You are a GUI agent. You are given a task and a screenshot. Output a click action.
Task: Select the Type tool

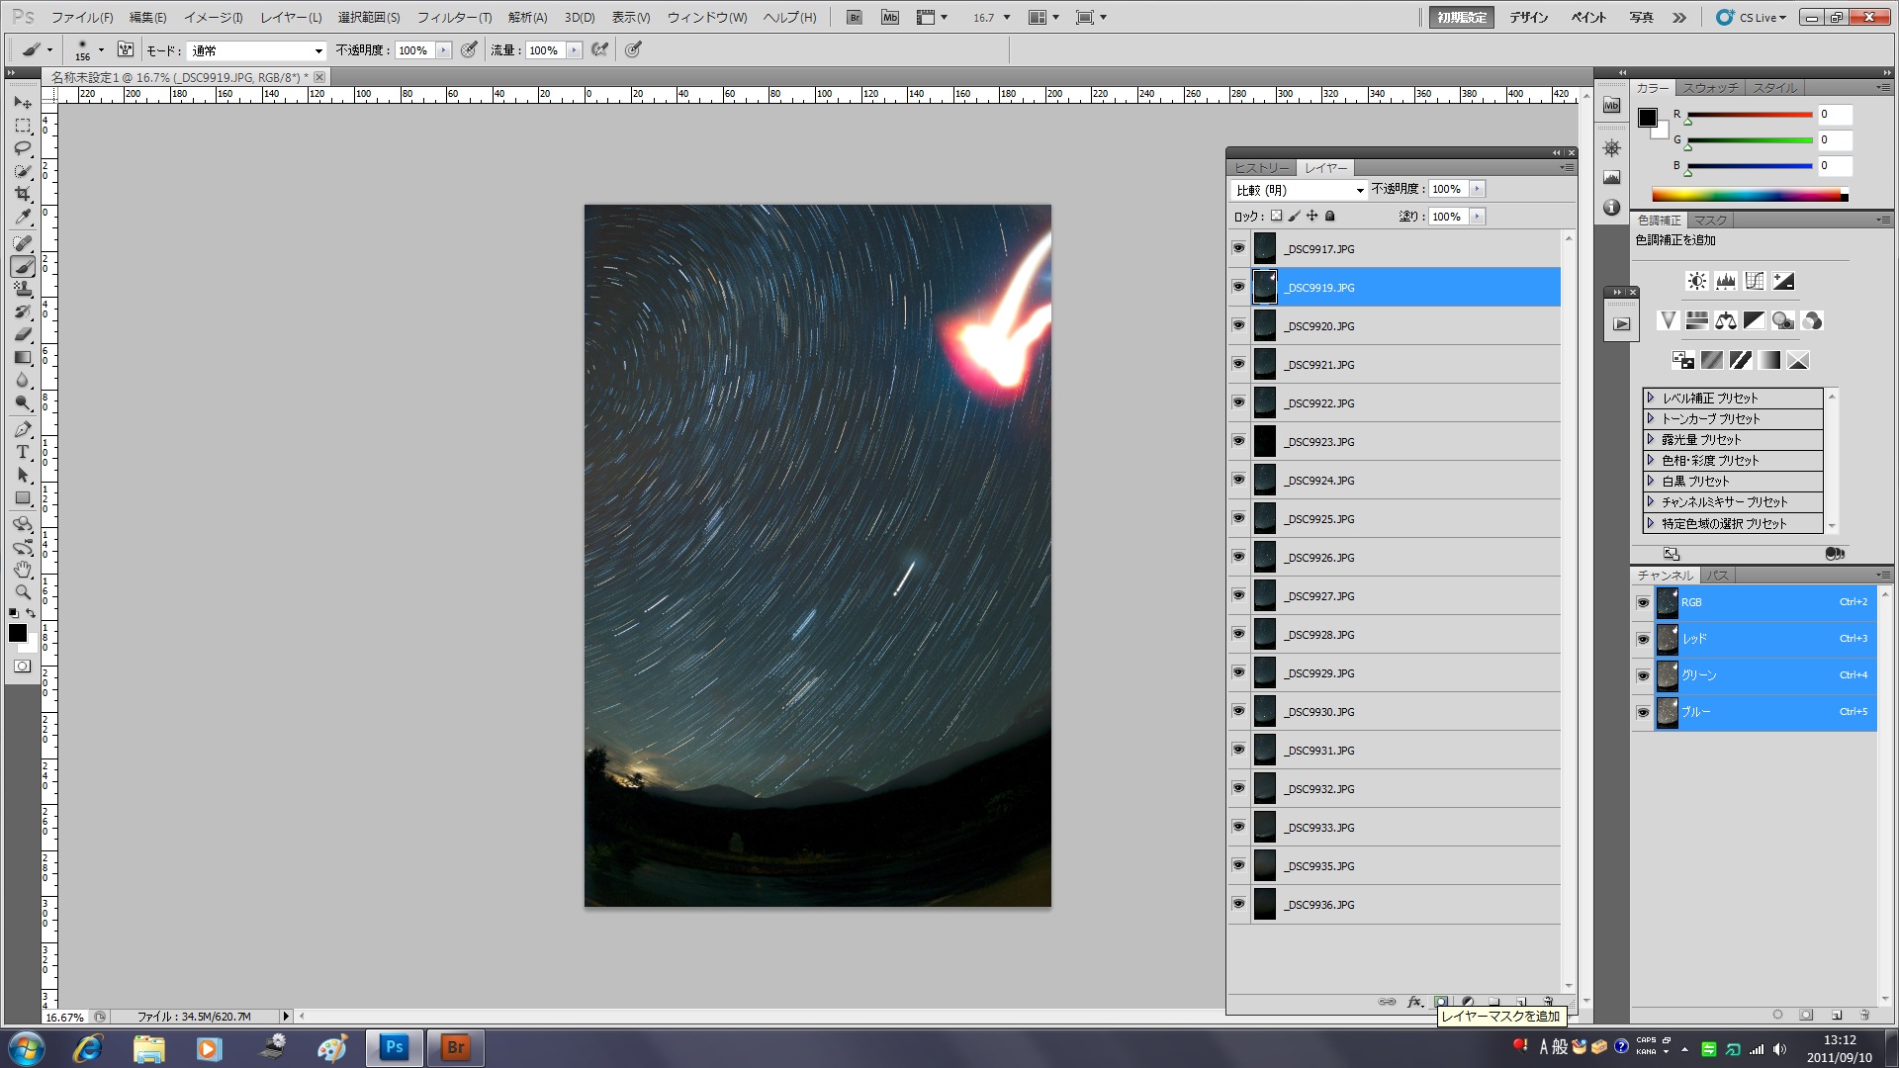tap(23, 452)
